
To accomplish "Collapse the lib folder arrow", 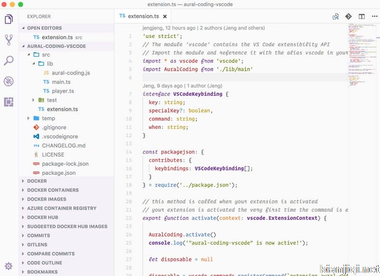I will 34,64.
